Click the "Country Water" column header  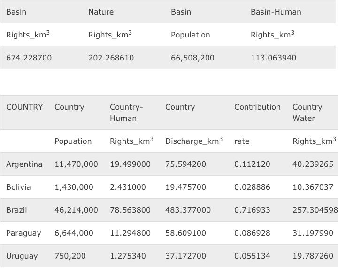click(307, 112)
